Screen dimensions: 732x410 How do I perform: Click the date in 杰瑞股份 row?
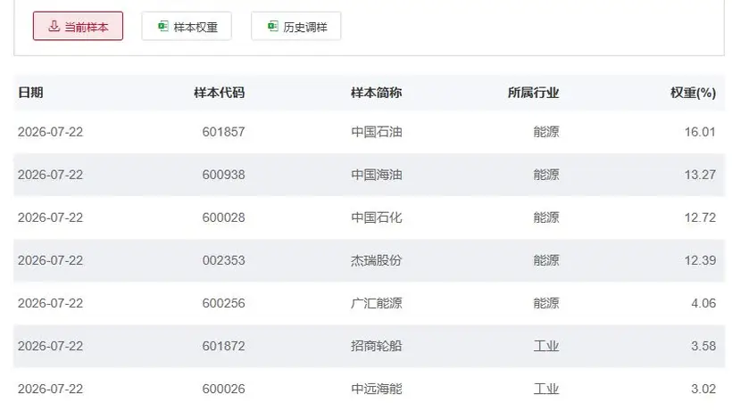[x=50, y=260]
